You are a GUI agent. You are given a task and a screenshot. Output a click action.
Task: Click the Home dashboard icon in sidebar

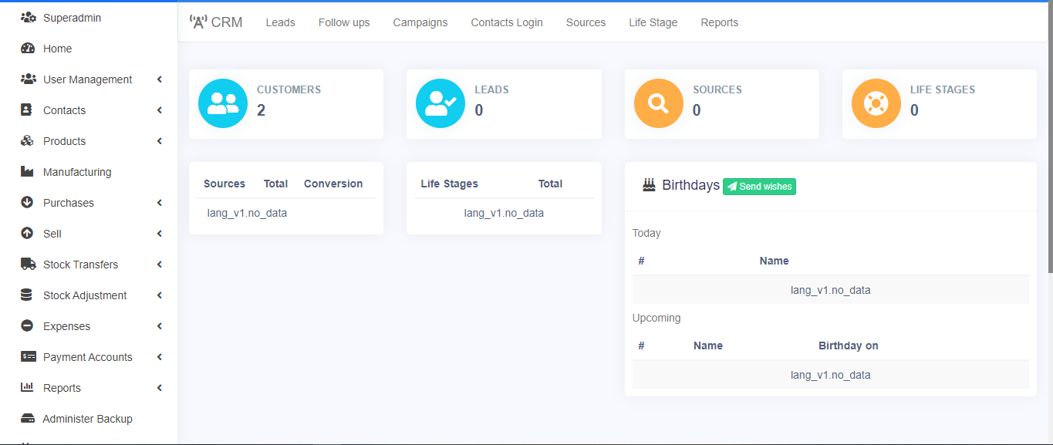click(28, 49)
